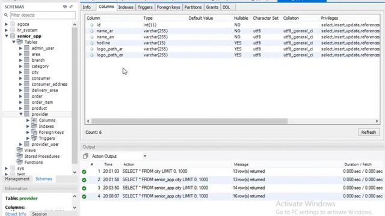Expand the Columns node under provider
The height and width of the screenshot is (216, 385).
28,120
